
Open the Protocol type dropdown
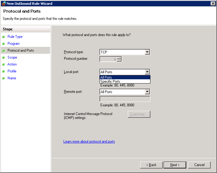[x=147, y=52]
